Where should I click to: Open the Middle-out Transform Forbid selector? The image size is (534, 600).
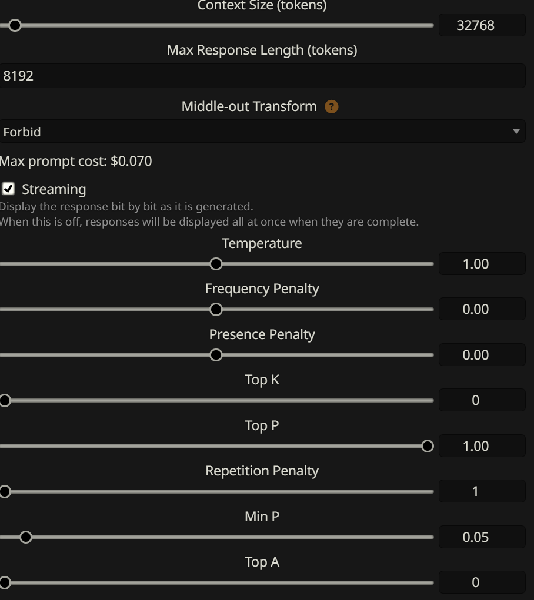(x=262, y=131)
